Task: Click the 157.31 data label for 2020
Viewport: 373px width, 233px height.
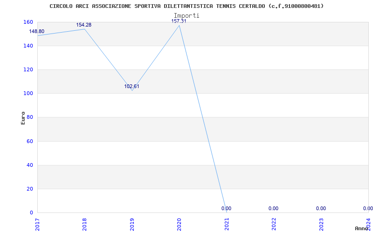Action: coord(179,21)
